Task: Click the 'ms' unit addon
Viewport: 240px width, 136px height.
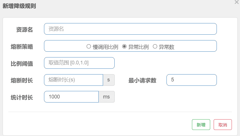Action: 107,97
